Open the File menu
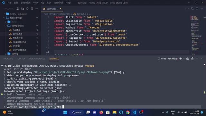This screenshot has height=116, width=206. pyautogui.click(x=9, y=3)
